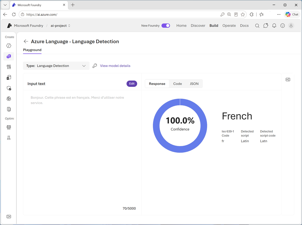Open the Copilot Chat button

(x=292, y=15)
